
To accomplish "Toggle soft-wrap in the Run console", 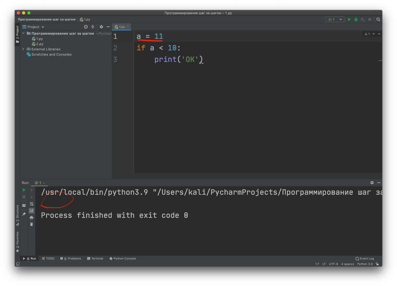I will pos(31,204).
